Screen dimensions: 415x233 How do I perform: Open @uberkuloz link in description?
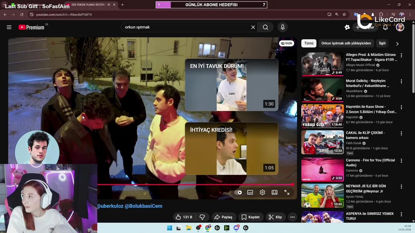tap(110, 206)
